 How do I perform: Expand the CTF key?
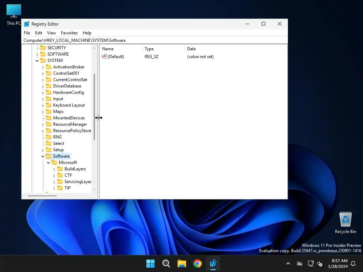pos(54,176)
